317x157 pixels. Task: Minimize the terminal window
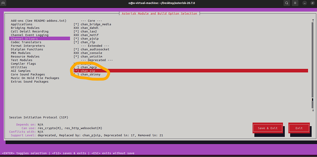[x=305, y=3]
